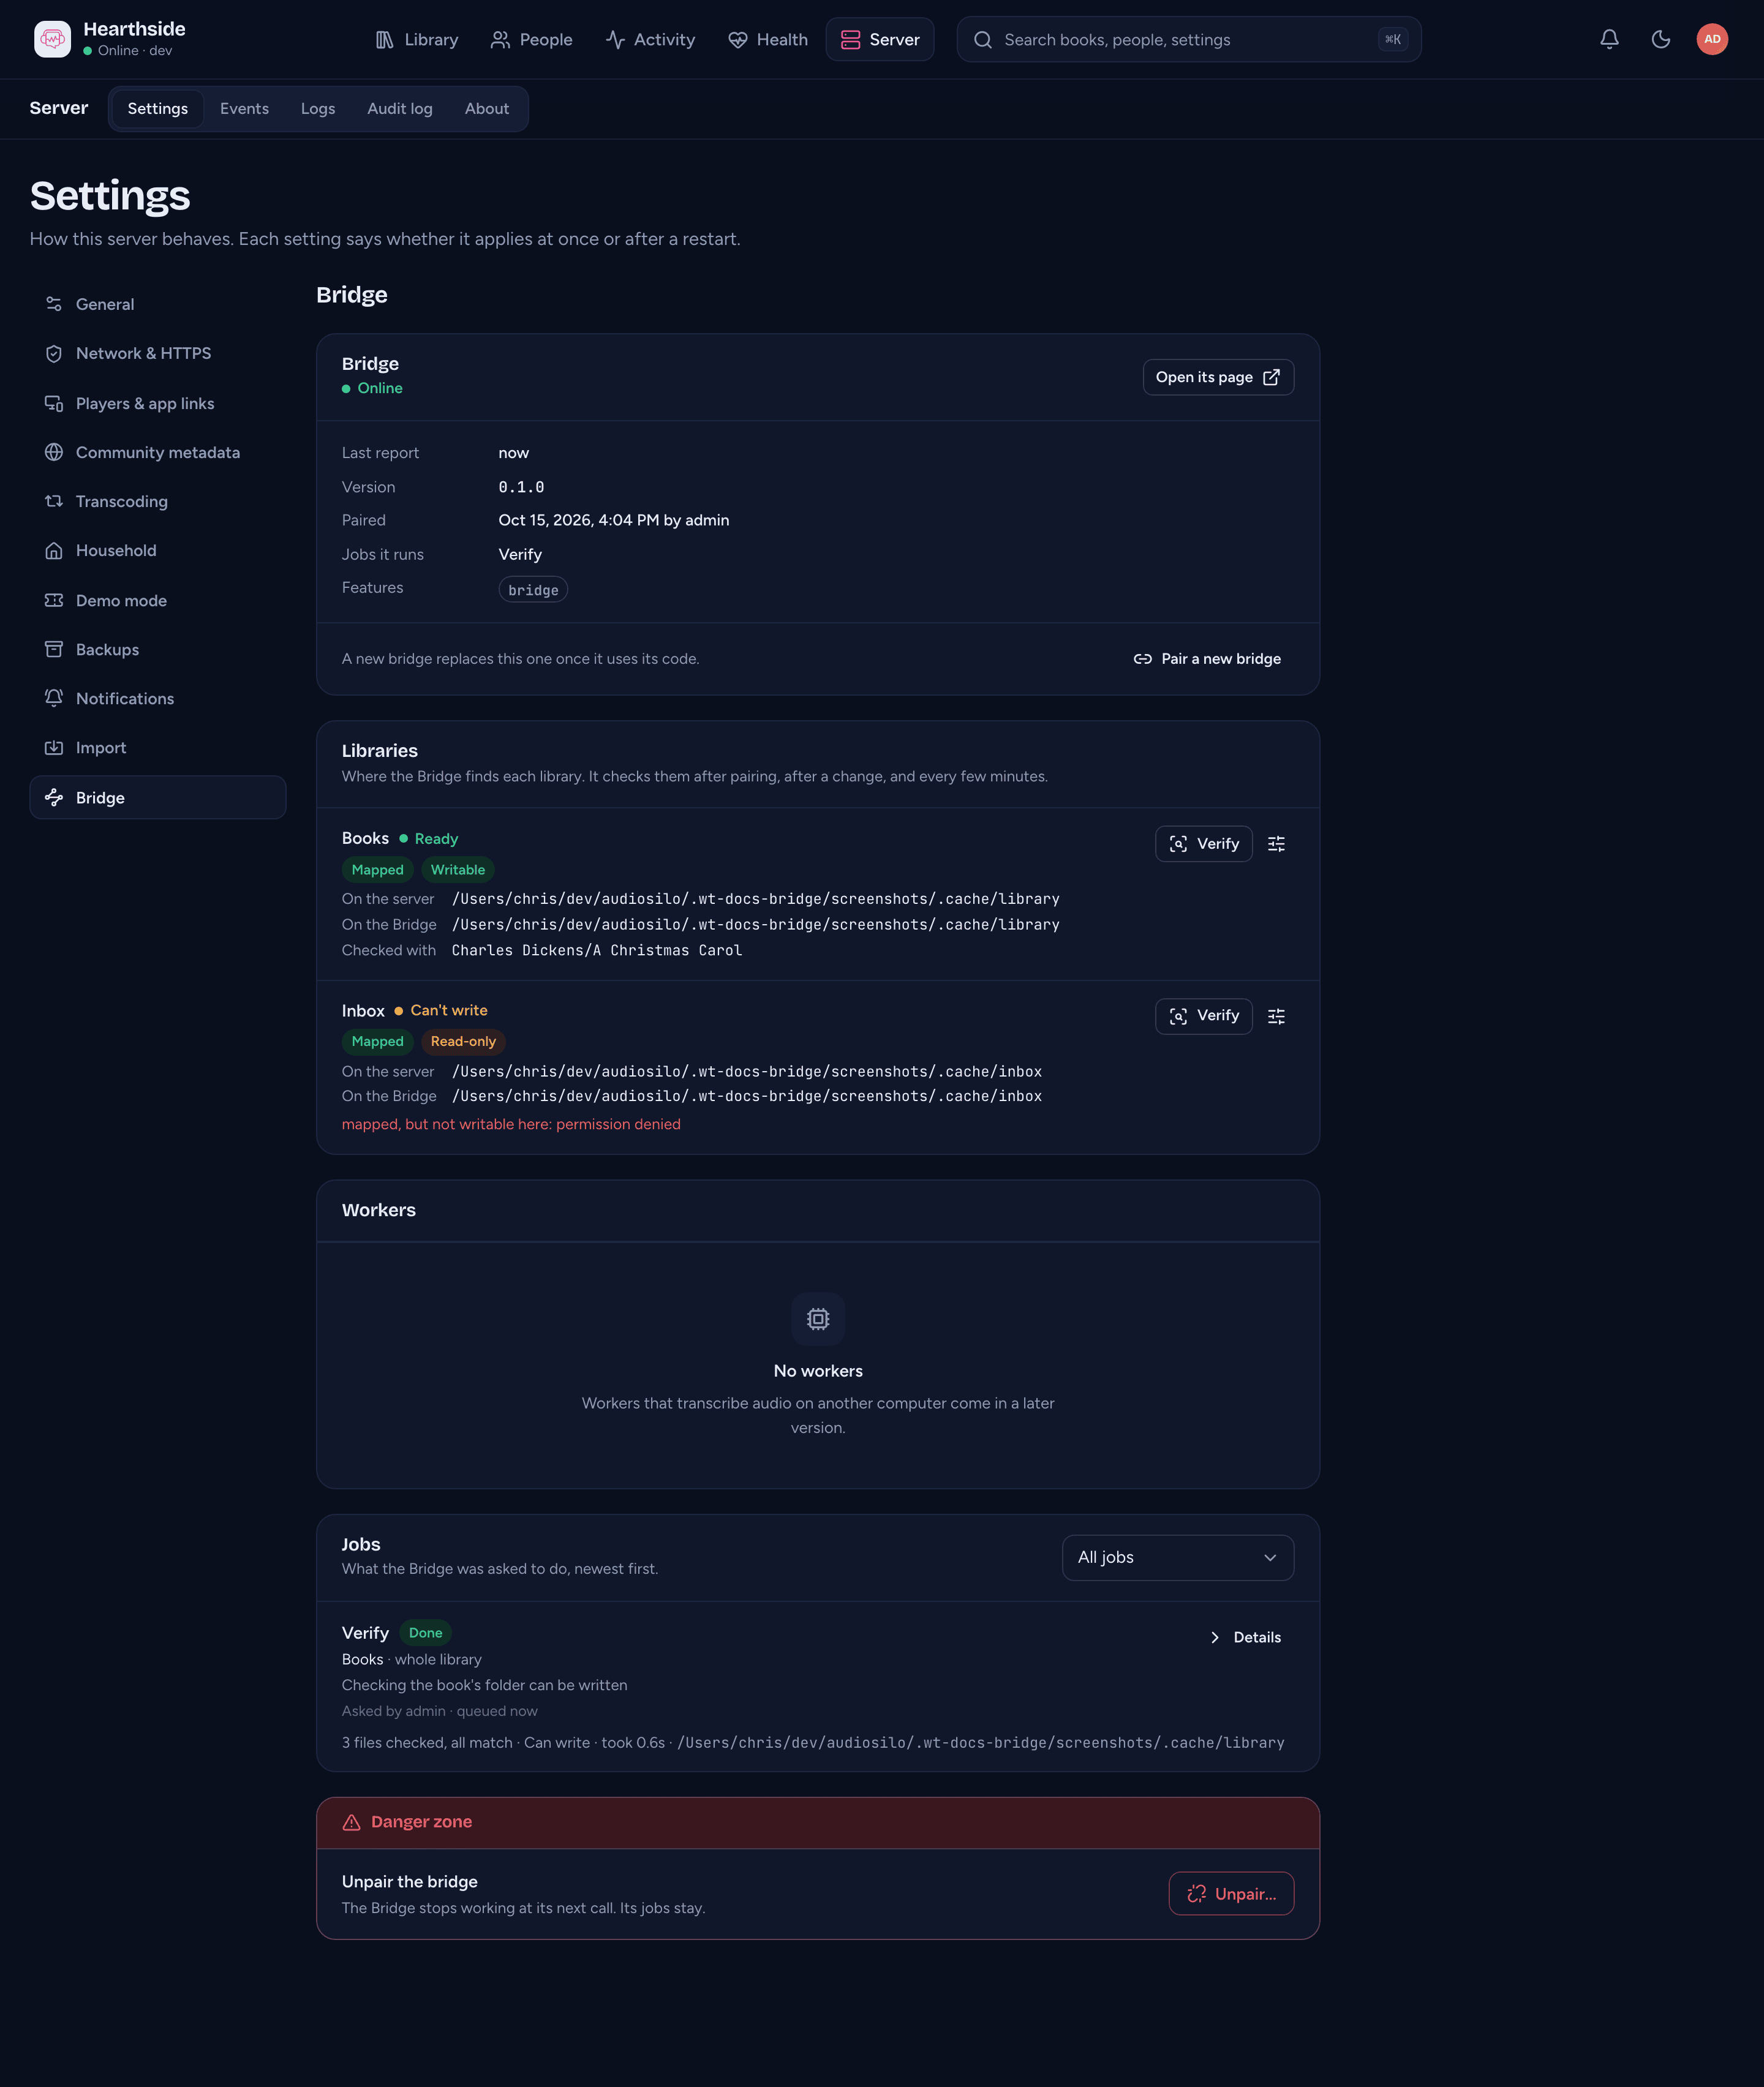Expand Details of the Verify job
Viewport: 1764px width, 2087px height.
point(1245,1637)
